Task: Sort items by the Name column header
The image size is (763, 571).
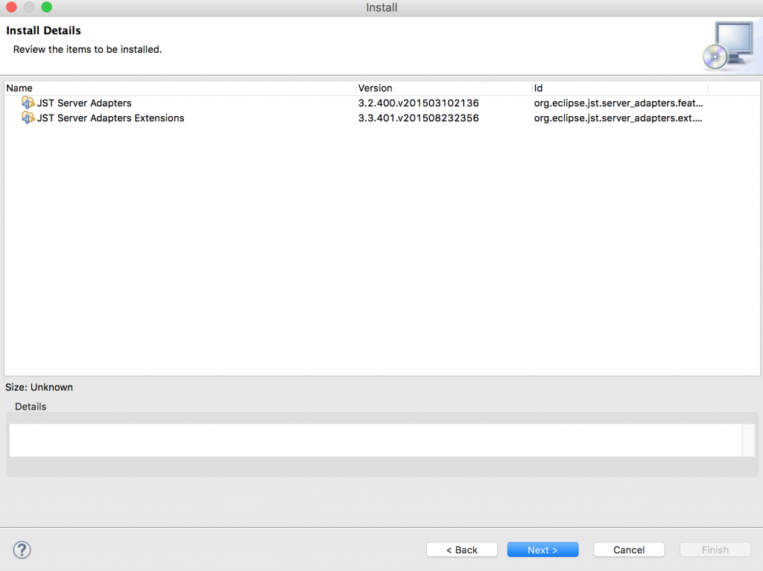Action: 180,88
